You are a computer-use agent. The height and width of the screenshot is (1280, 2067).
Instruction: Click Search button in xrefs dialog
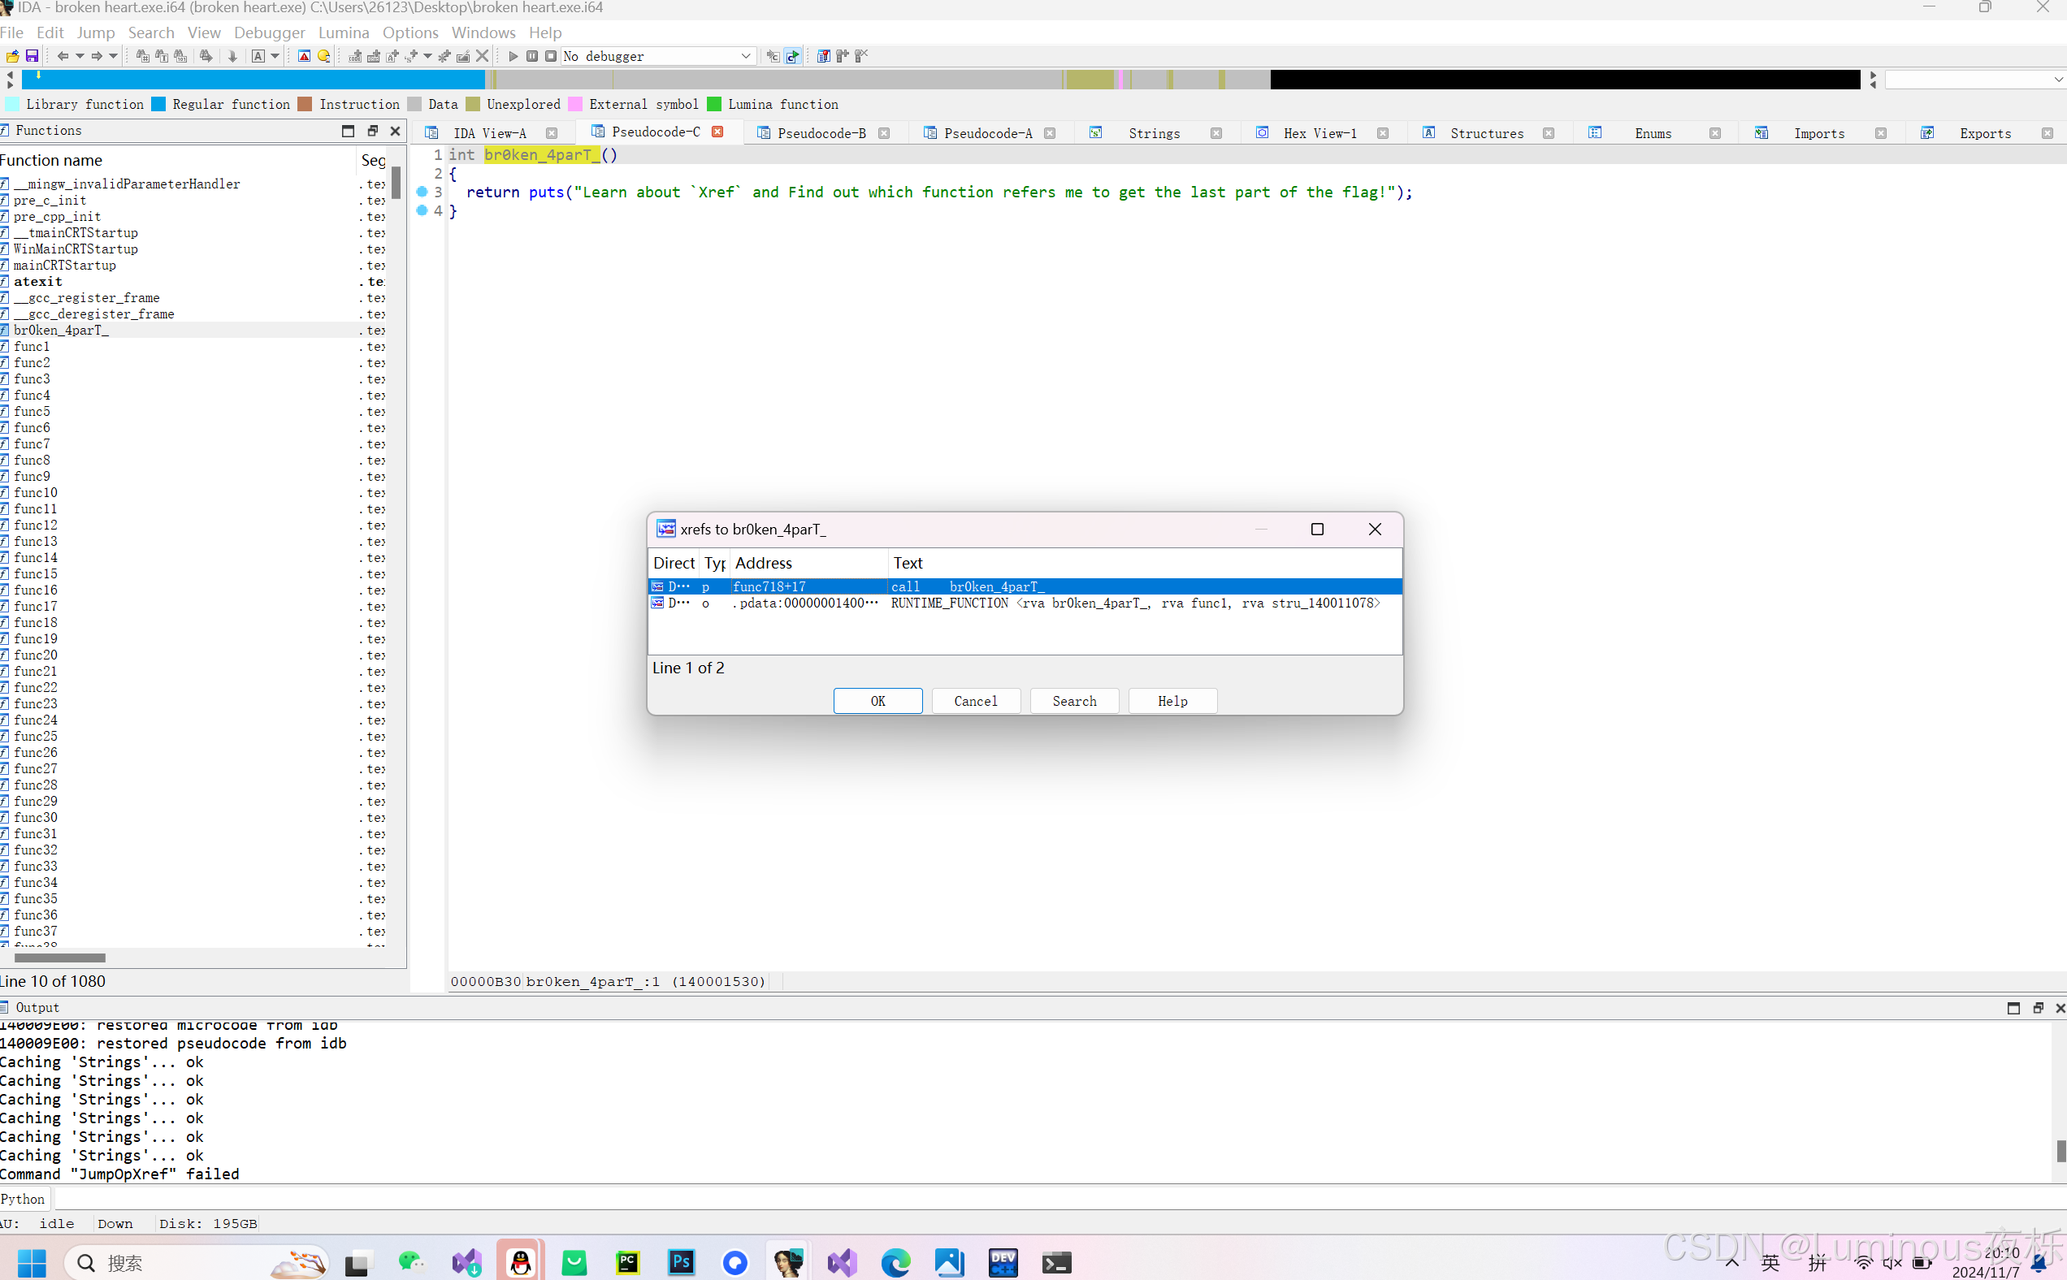click(1074, 701)
